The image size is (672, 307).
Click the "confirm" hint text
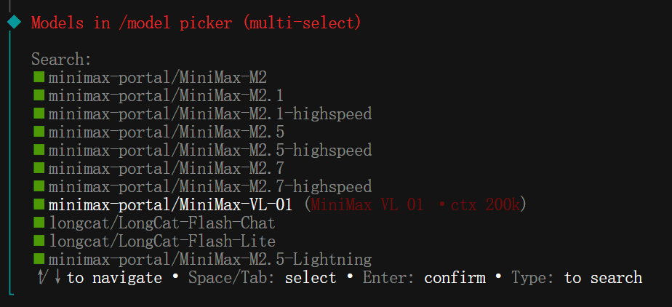[455, 277]
